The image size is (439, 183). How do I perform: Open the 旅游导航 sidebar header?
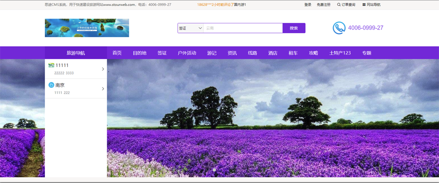76,53
